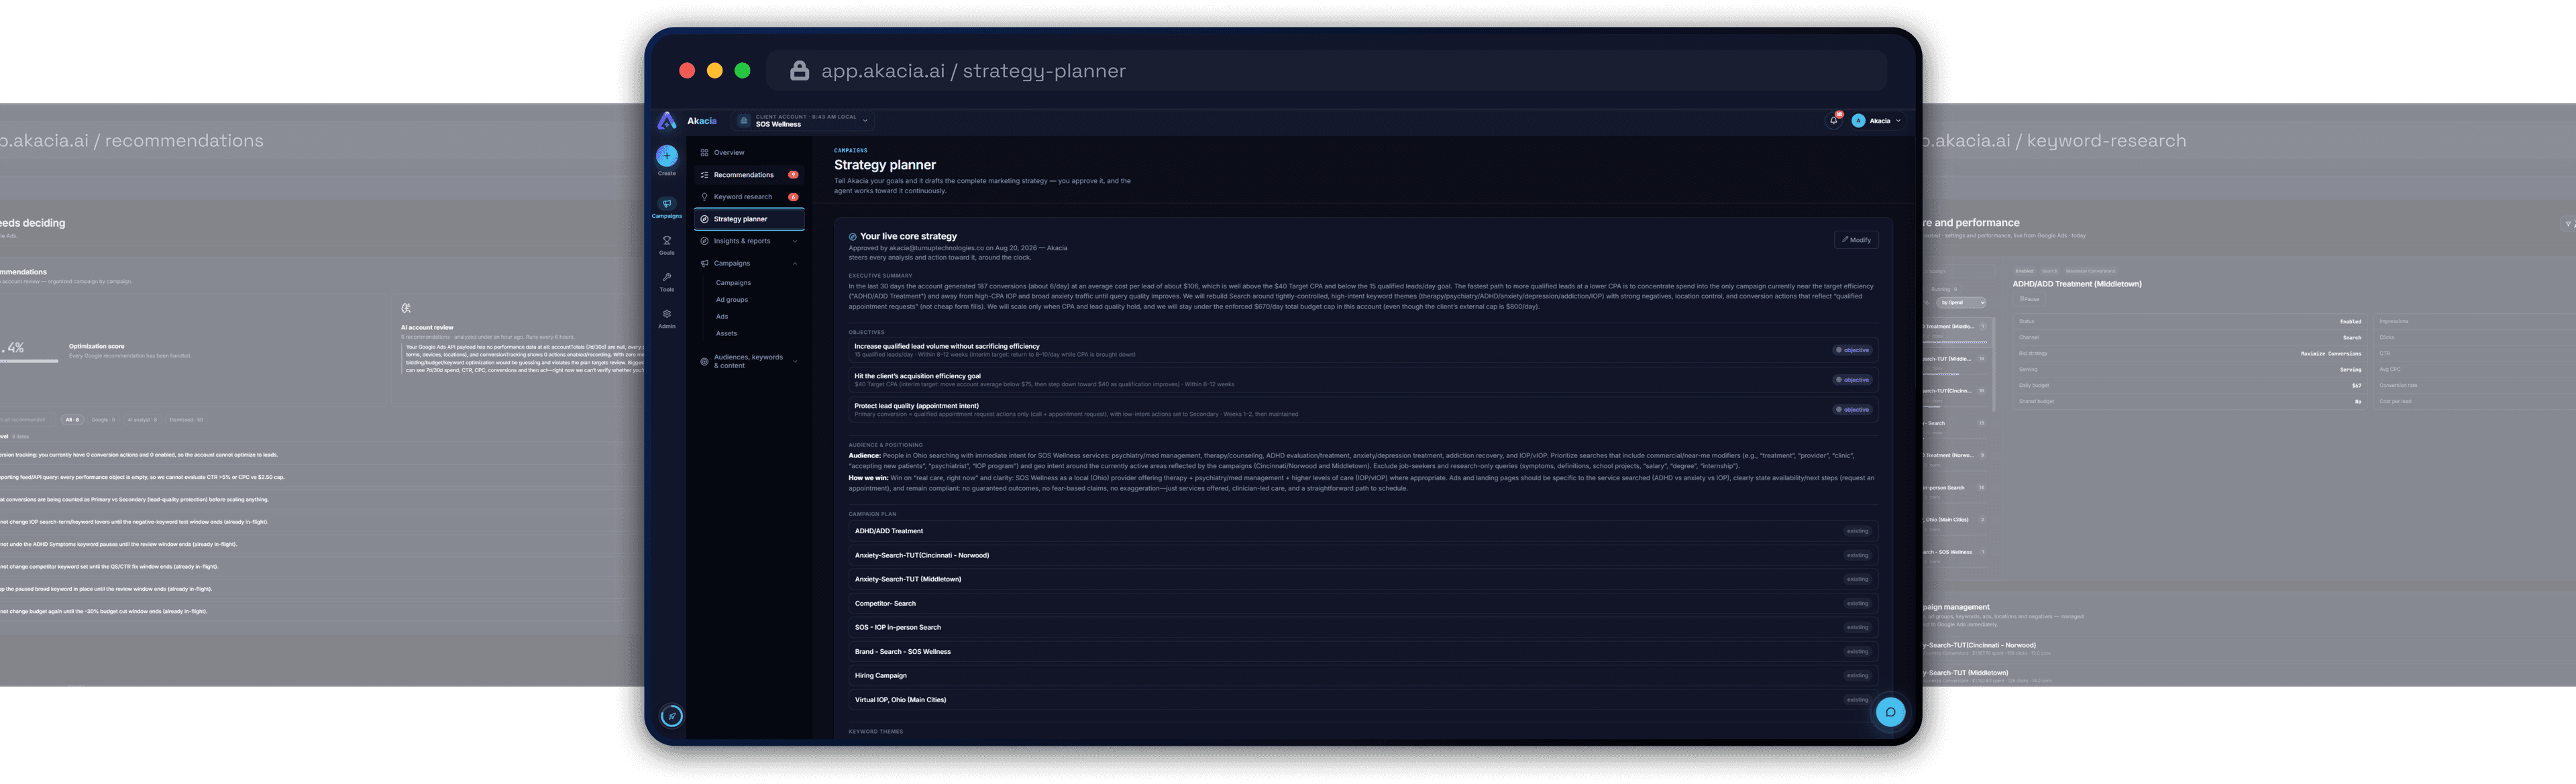Click objective tag on Increase qualified lead volume
This screenshot has height=784, width=2576.
pos(1852,350)
